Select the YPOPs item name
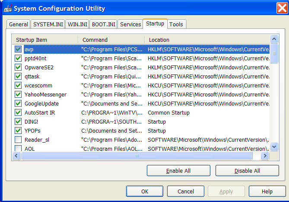This screenshot has width=289, height=202. (32, 131)
